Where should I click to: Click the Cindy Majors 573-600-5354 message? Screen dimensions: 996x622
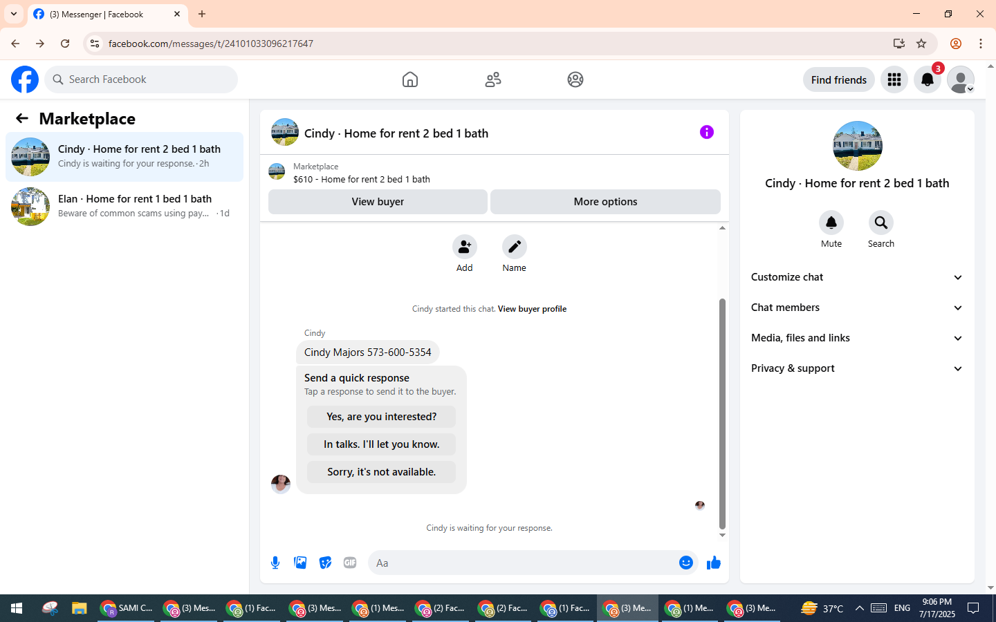pos(368,352)
